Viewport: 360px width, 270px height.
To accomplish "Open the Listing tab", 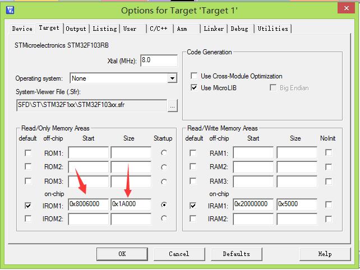I will pos(105,29).
